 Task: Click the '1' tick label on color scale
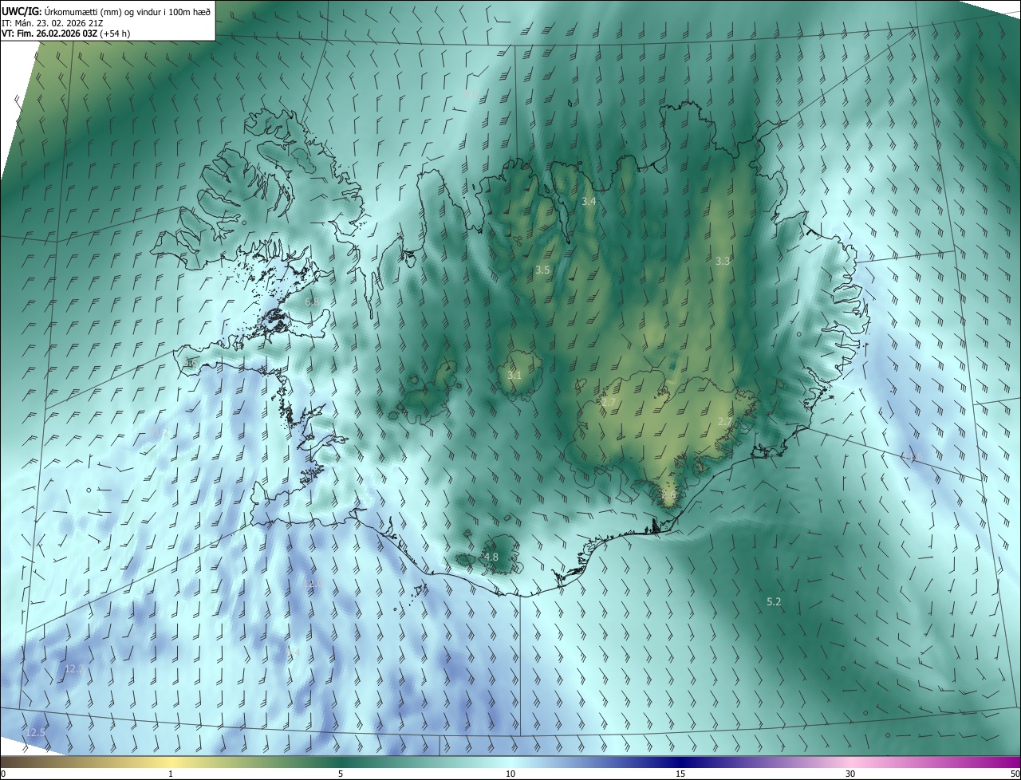[171, 774]
